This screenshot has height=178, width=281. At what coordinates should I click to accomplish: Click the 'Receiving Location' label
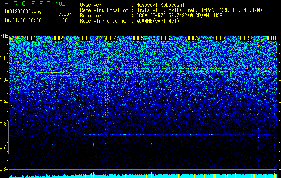[104, 10]
